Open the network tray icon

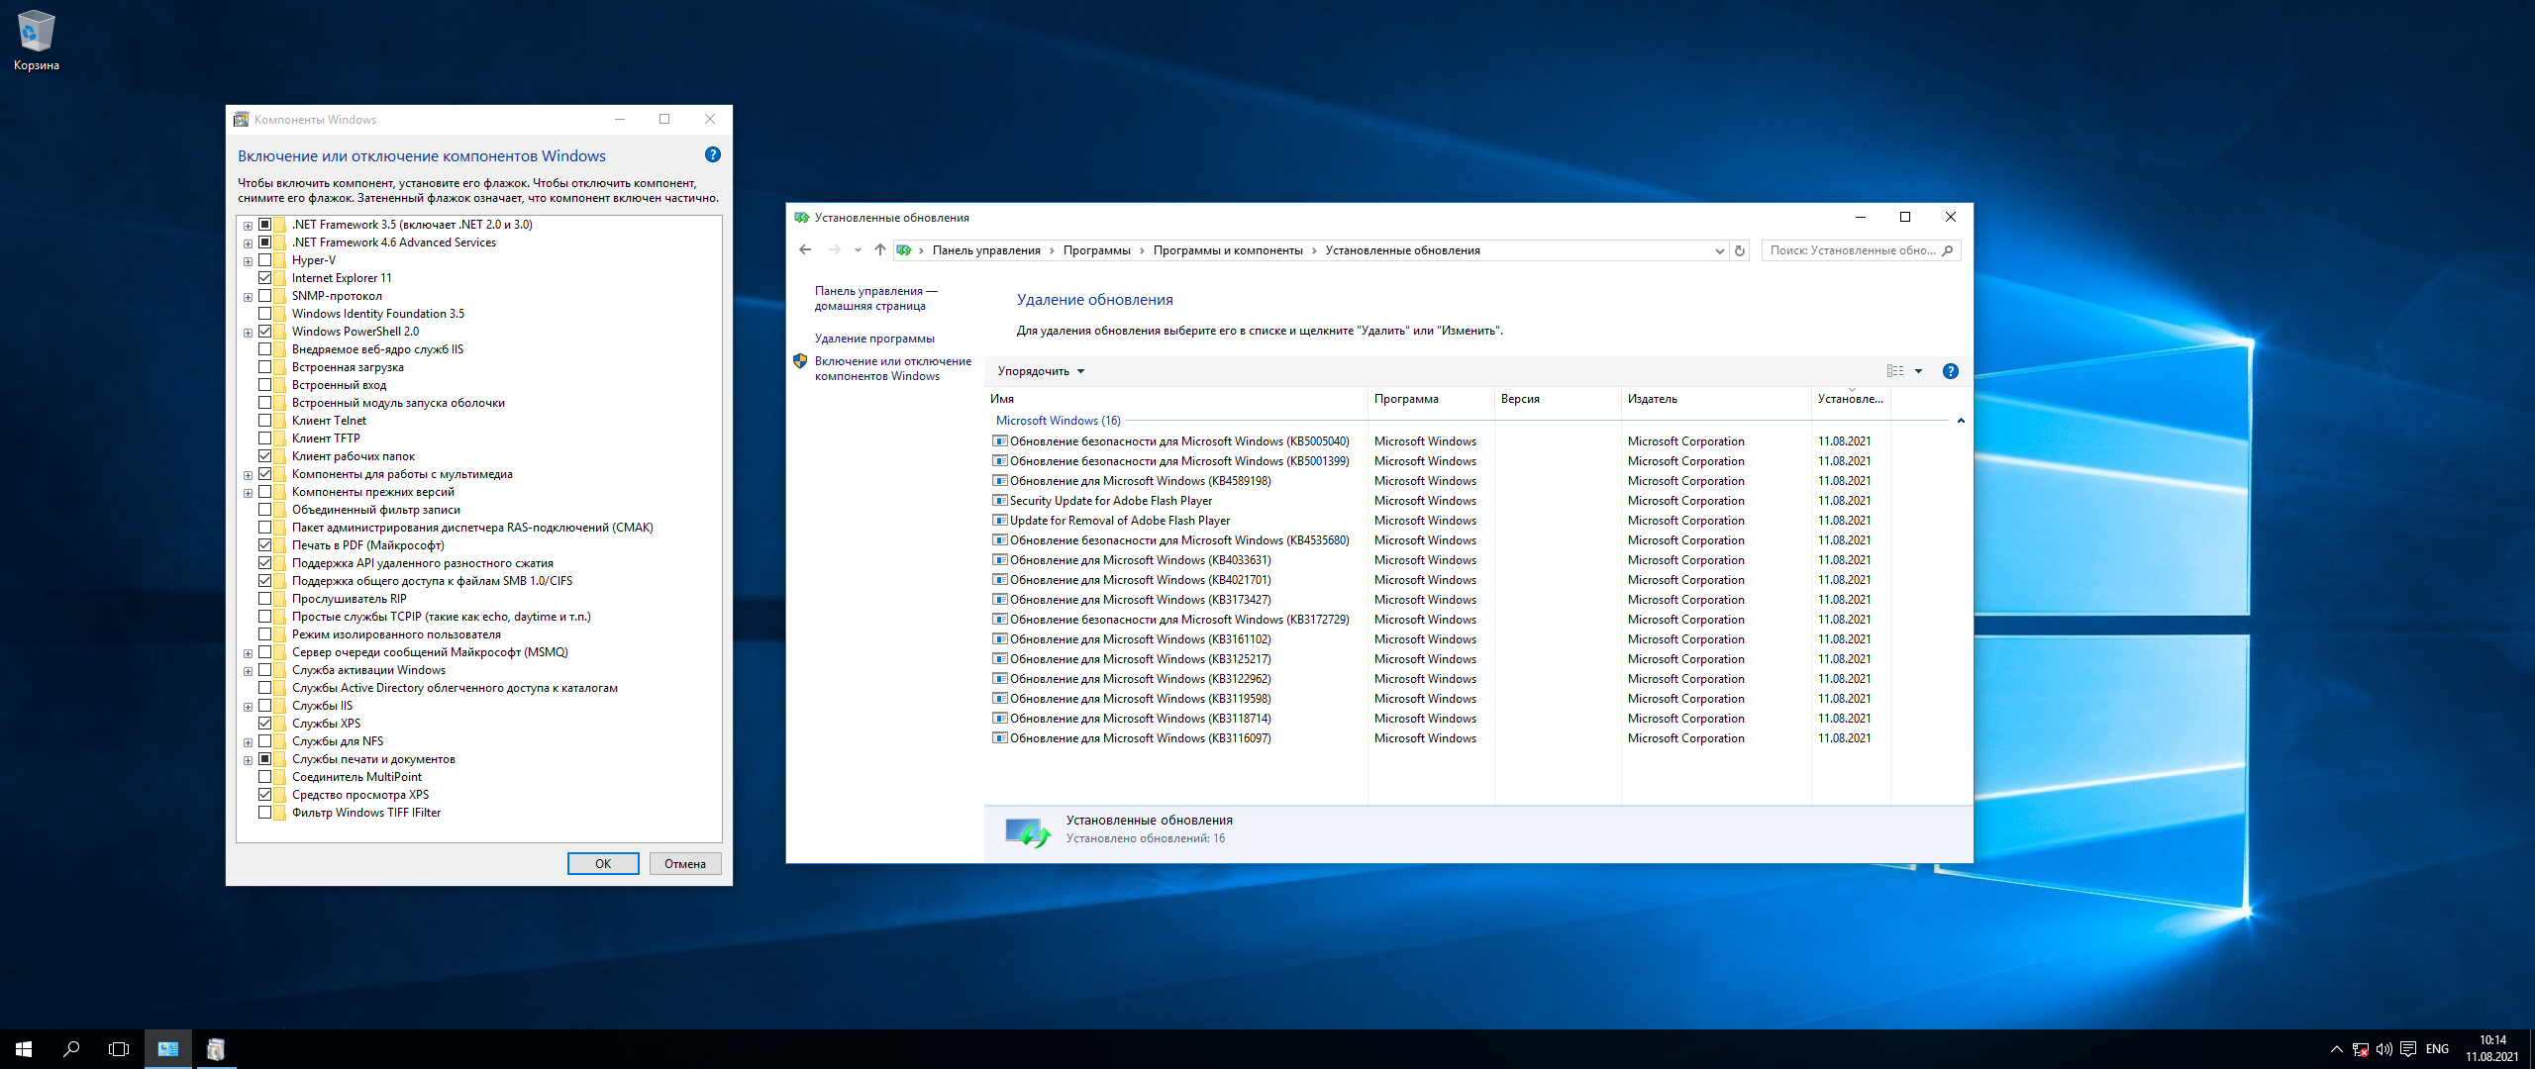(x=2361, y=1049)
